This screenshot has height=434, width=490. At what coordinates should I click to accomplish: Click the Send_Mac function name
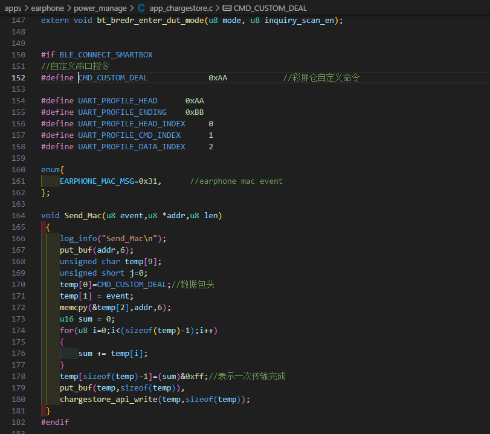(x=83, y=216)
